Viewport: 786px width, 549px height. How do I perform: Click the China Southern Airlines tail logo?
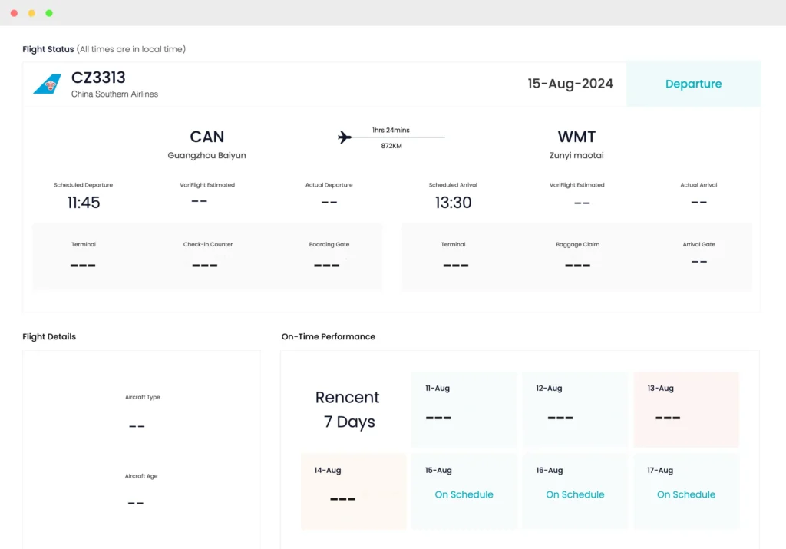pos(47,84)
